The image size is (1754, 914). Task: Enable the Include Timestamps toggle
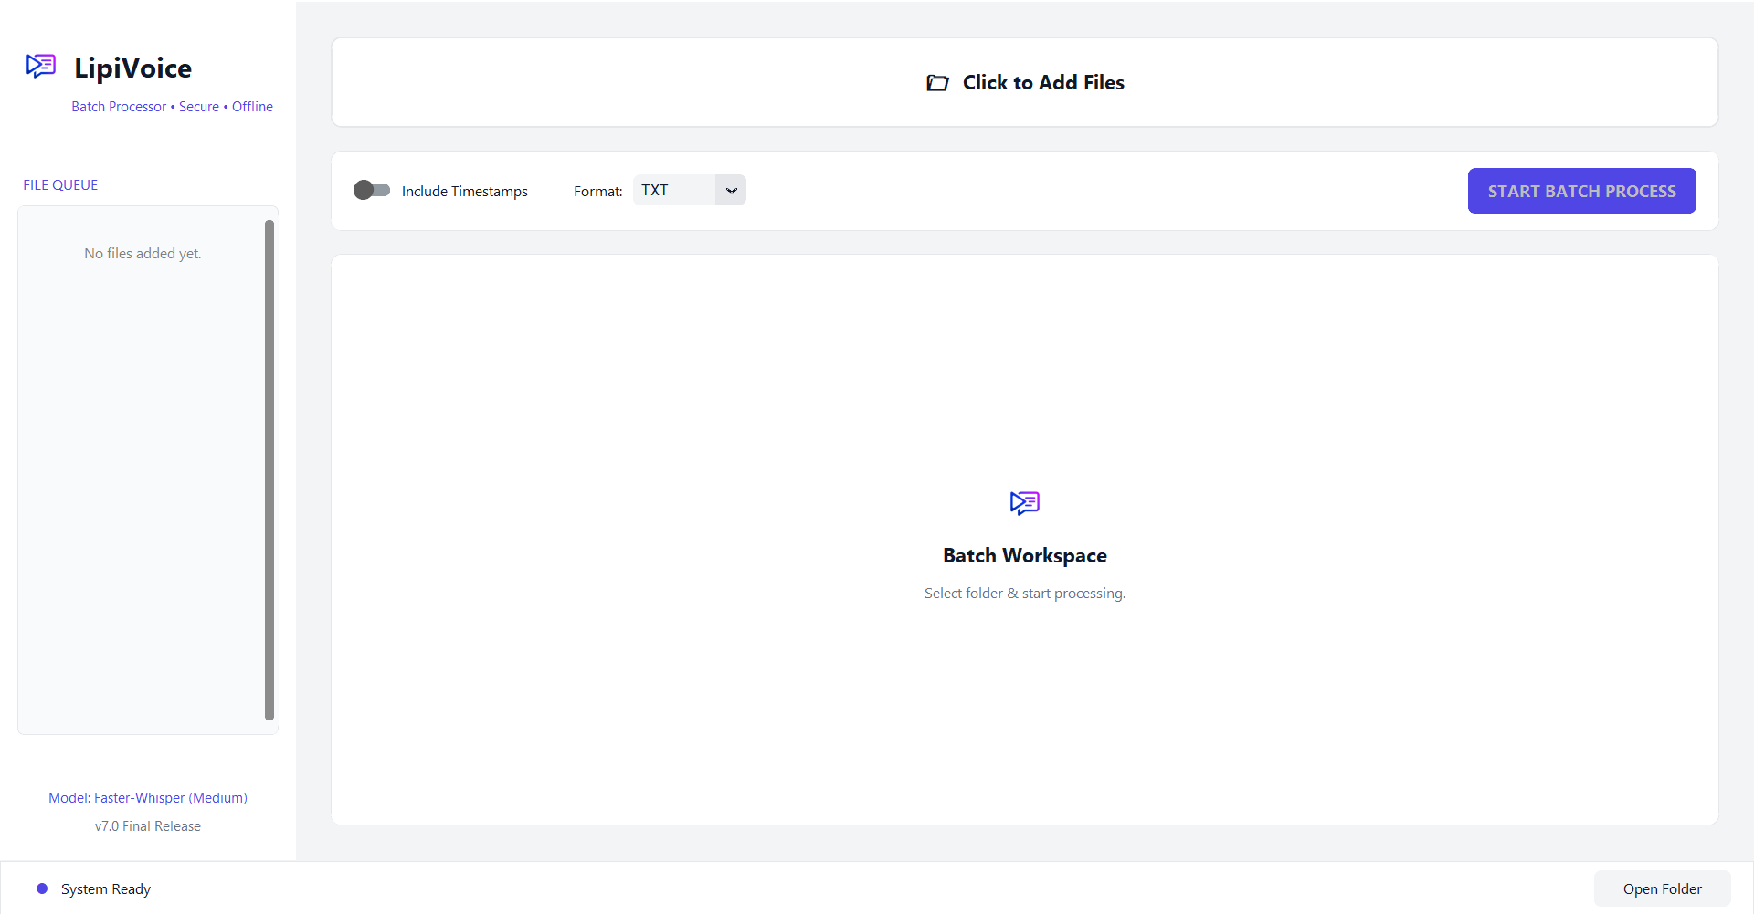(x=371, y=190)
